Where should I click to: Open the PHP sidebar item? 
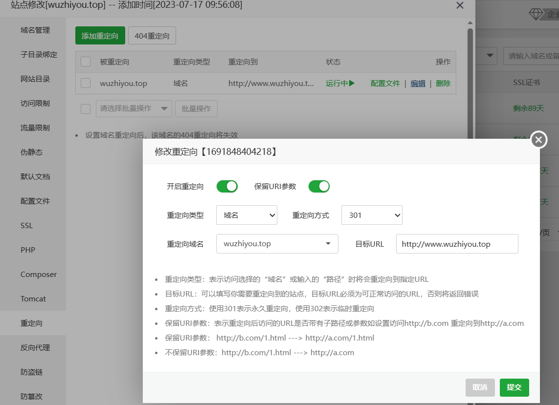pyautogui.click(x=28, y=250)
